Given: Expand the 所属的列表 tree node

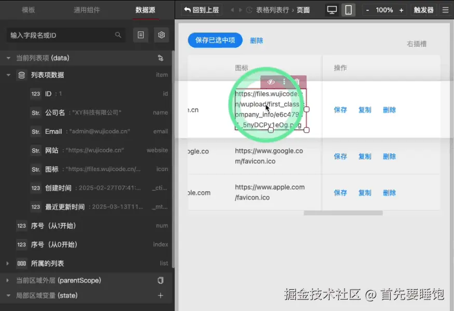Looking at the screenshot, I should 8,263.
